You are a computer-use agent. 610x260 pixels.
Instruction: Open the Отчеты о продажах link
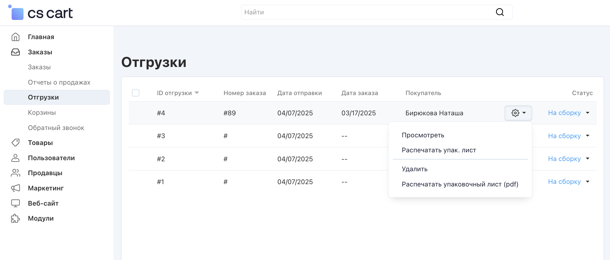[x=59, y=82]
